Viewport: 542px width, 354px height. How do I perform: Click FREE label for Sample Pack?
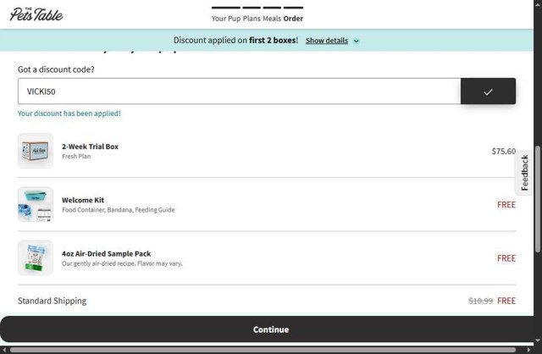pyautogui.click(x=506, y=258)
